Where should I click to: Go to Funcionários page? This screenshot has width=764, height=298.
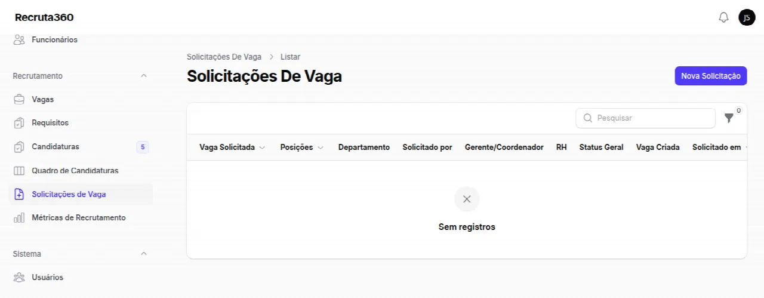pos(54,40)
